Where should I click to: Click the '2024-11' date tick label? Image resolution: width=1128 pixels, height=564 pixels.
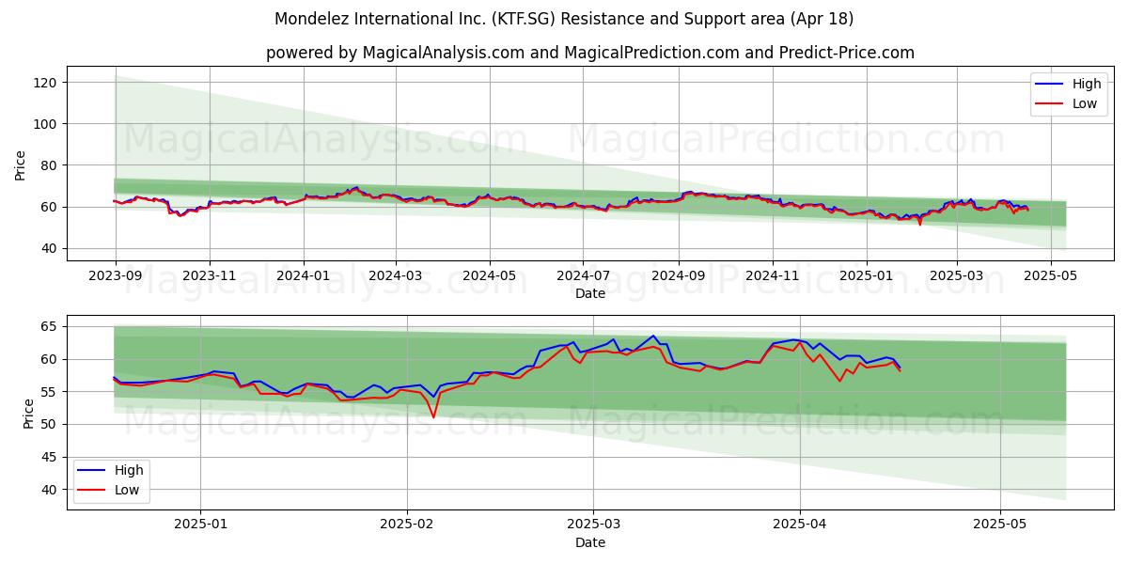click(771, 277)
